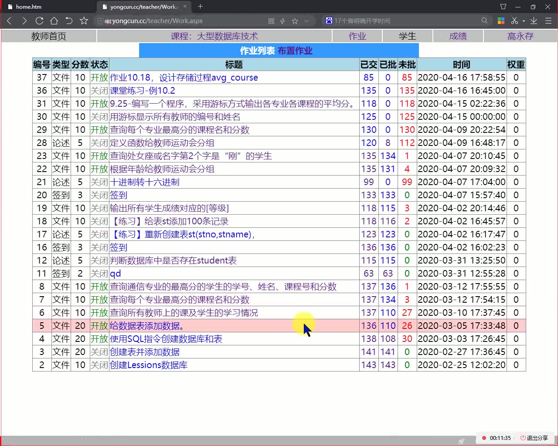Toggle 关闭 status for assignment 30

point(99,117)
